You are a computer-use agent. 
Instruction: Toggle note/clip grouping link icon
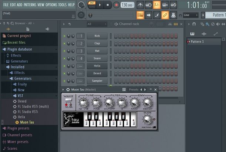coord(165,15)
